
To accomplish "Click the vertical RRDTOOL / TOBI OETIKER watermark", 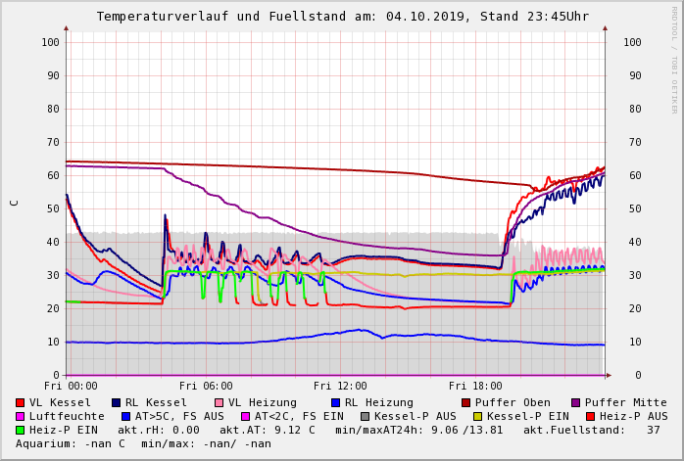I will click(x=673, y=59).
